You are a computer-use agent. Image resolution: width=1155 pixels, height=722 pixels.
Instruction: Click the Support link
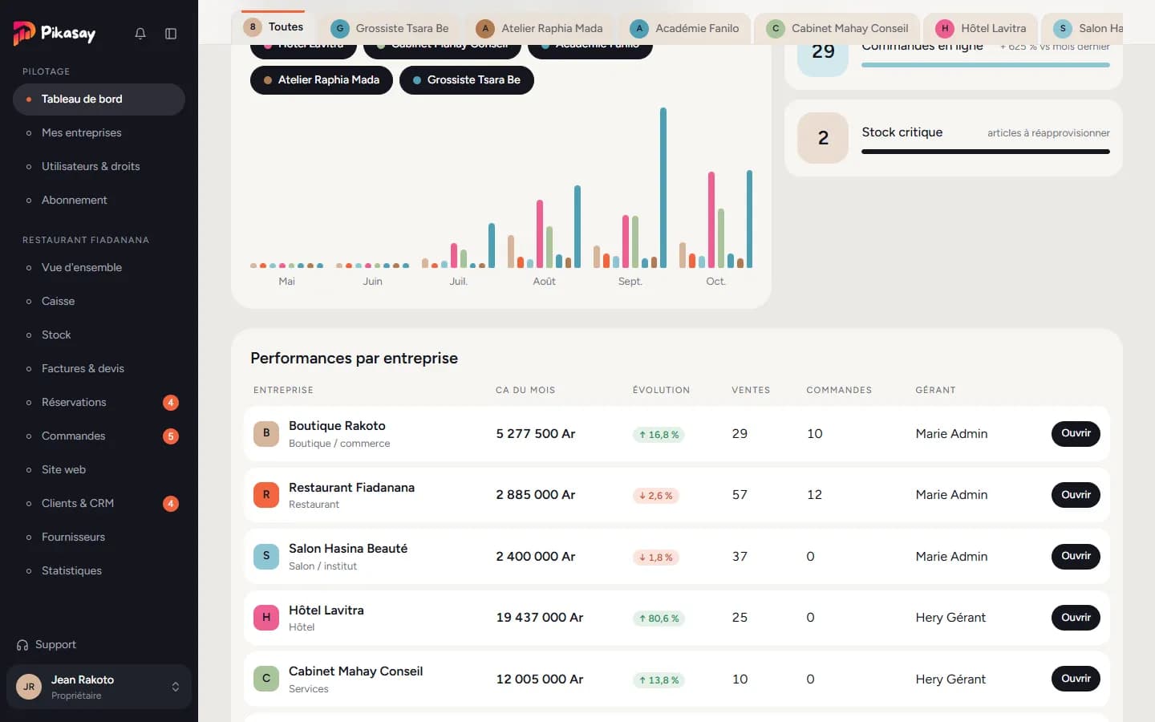click(55, 645)
